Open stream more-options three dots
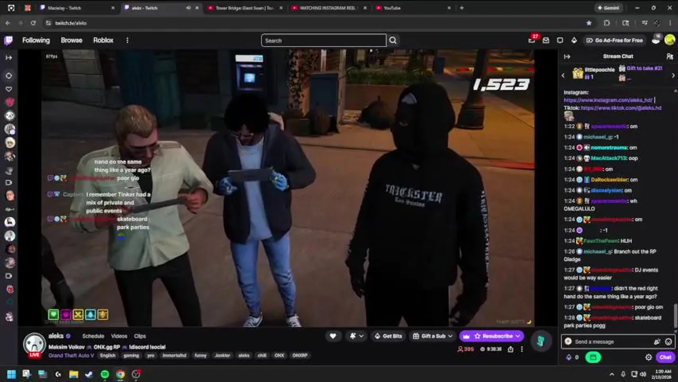 point(521,349)
